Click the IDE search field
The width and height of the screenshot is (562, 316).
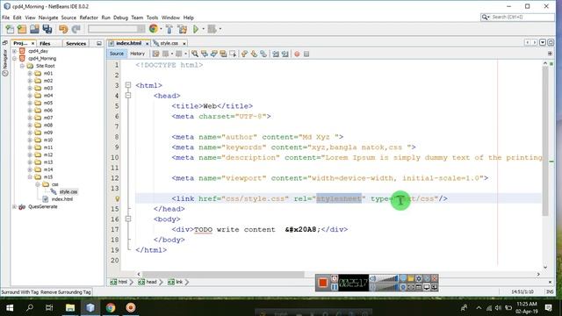517,17
